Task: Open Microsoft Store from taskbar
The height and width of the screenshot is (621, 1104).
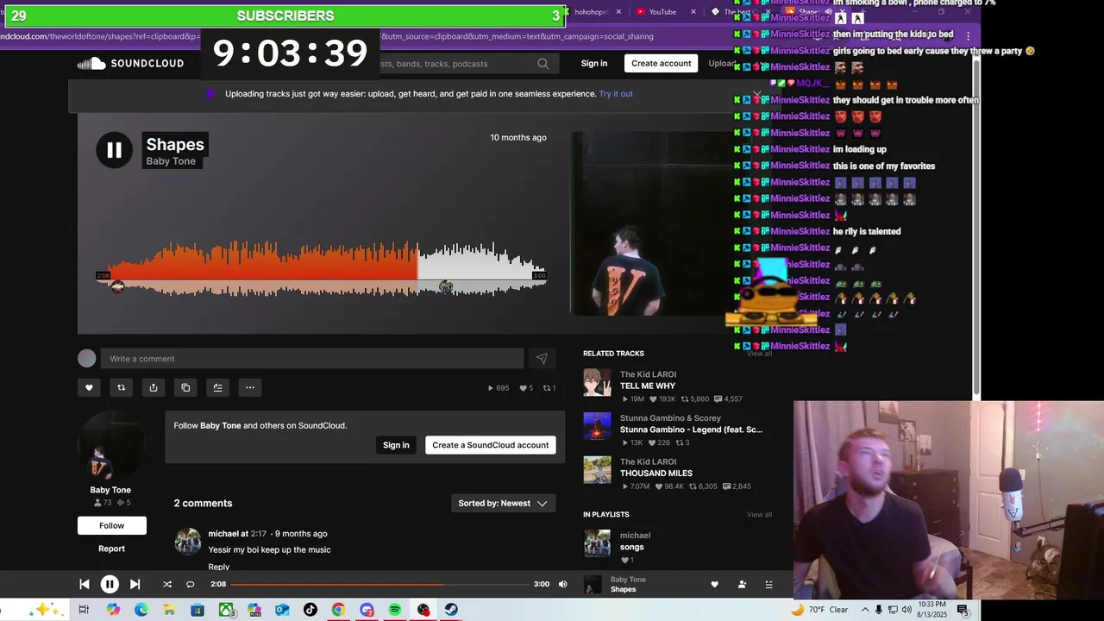Action: click(198, 610)
